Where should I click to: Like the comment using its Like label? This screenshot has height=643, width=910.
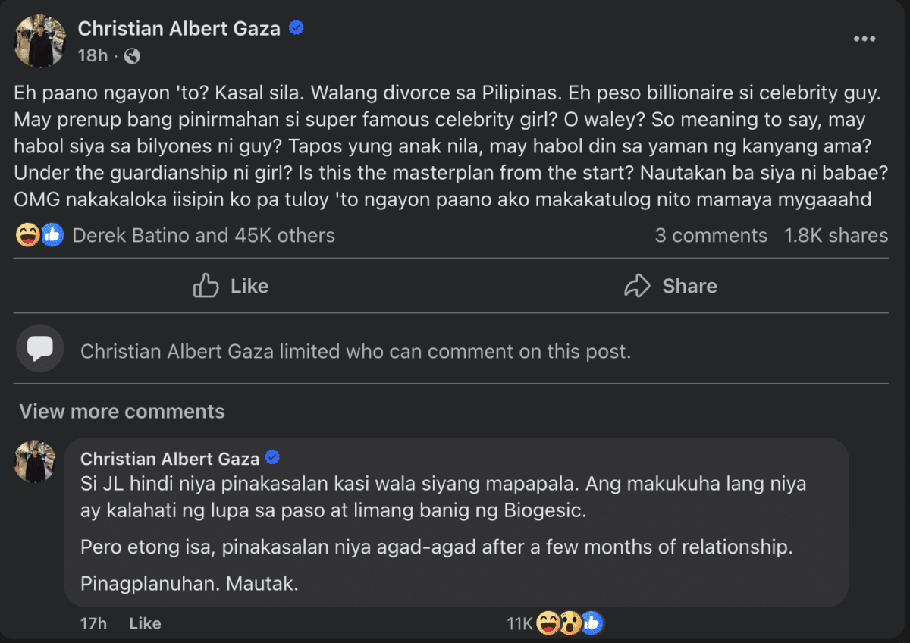144,623
